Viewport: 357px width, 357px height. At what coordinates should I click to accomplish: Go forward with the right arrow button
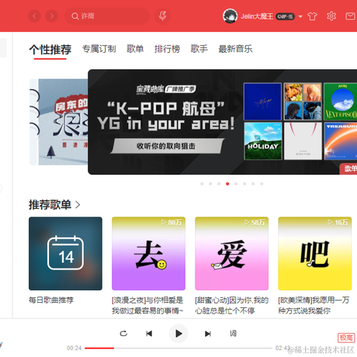52,16
